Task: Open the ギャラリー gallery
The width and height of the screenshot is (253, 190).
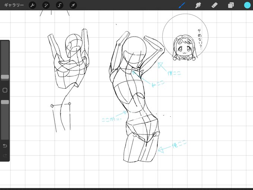Action: pyautogui.click(x=14, y=5)
